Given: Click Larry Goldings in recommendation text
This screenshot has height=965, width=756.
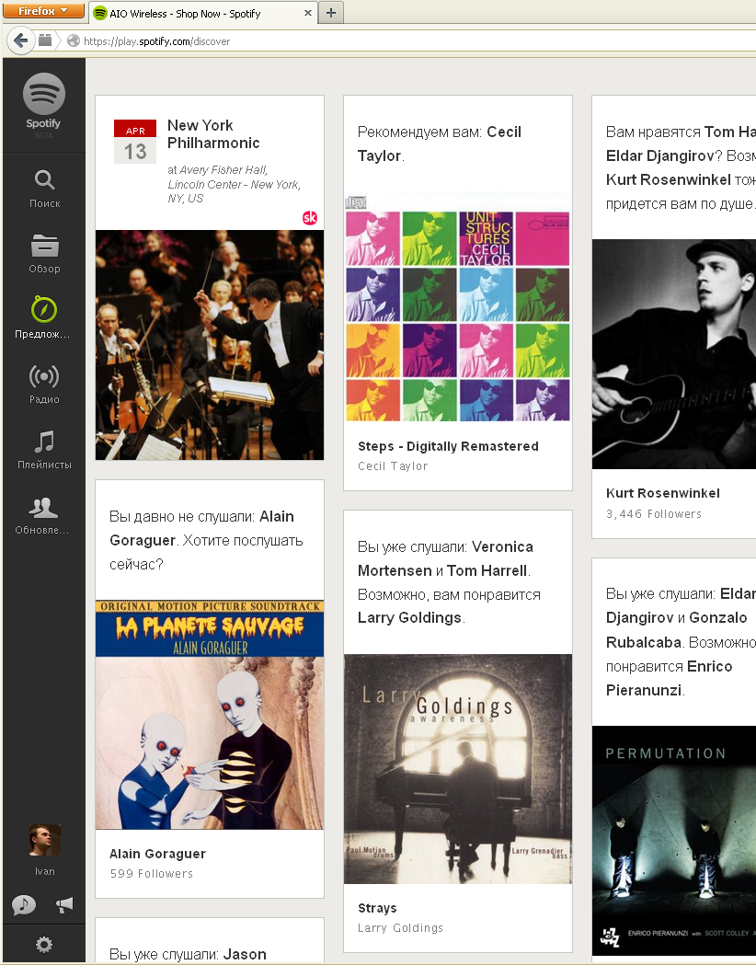Looking at the screenshot, I should [x=409, y=617].
